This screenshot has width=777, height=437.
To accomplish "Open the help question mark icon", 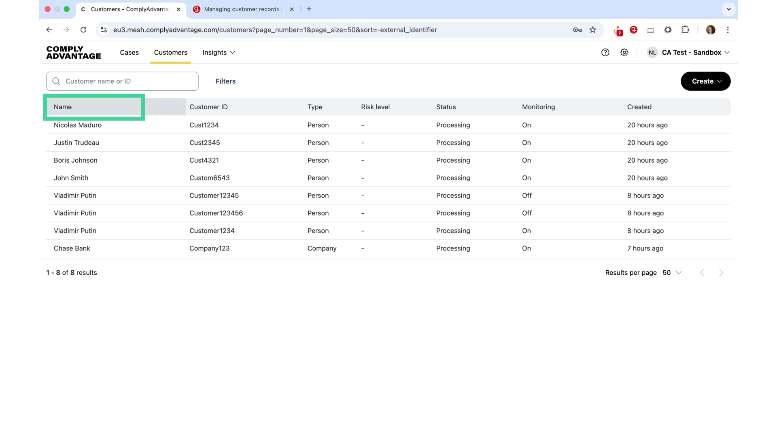I will 605,53.
